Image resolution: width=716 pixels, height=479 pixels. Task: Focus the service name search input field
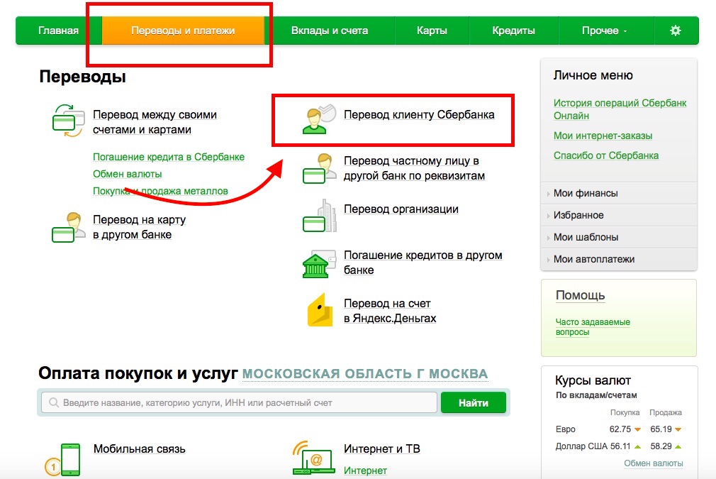click(240, 402)
